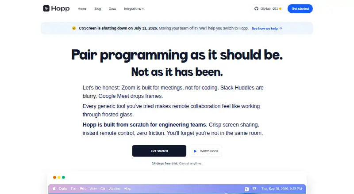Click Hopp tray icon in demo menu bar
The image size is (354, 194).
coord(247,189)
